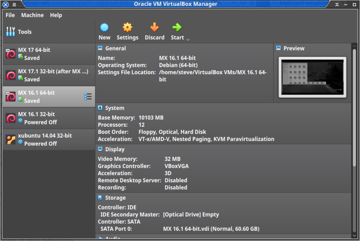Open the window menu icon in title bar
Screen dimensions: 360x241
click(14, 4)
